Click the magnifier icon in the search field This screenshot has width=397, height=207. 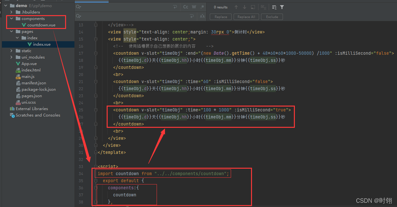click(x=78, y=6)
